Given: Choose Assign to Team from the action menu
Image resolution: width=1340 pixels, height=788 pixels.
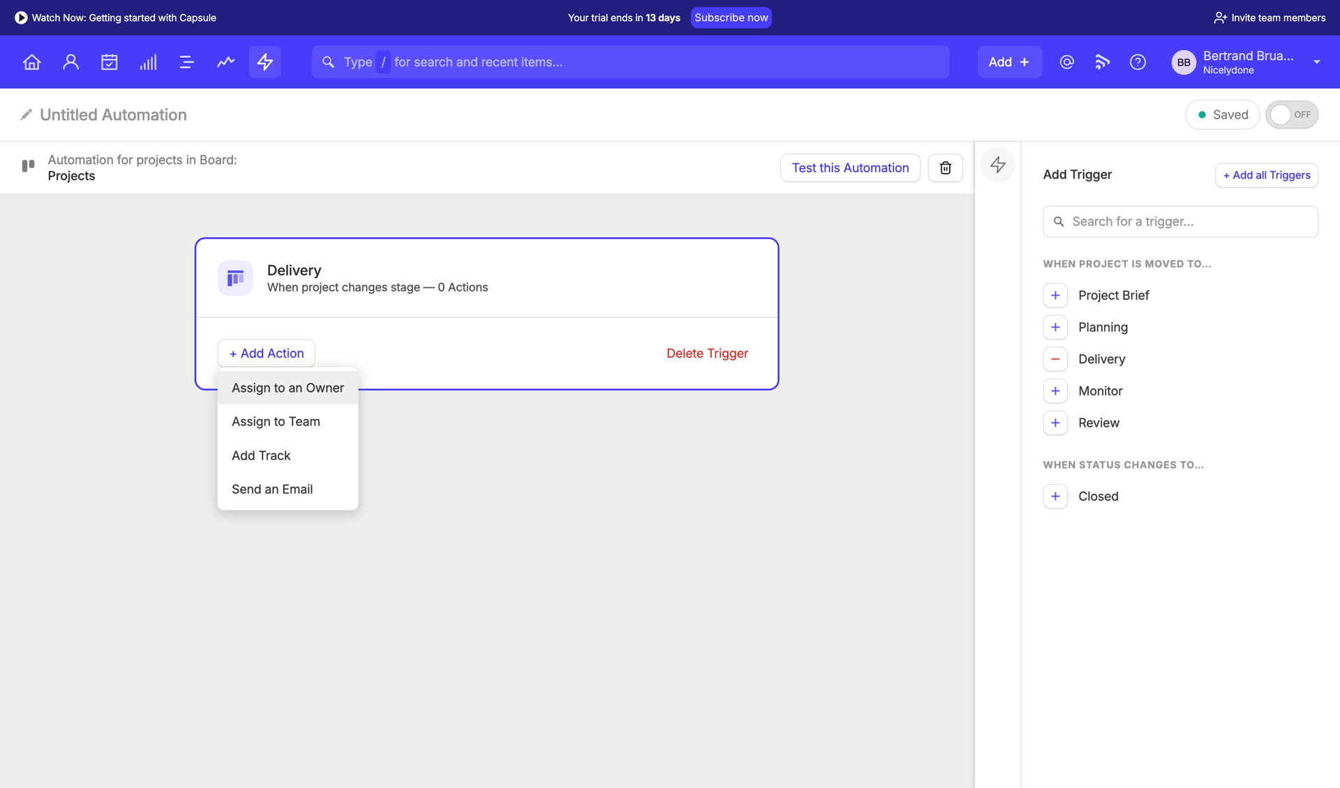Looking at the screenshot, I should tap(276, 421).
